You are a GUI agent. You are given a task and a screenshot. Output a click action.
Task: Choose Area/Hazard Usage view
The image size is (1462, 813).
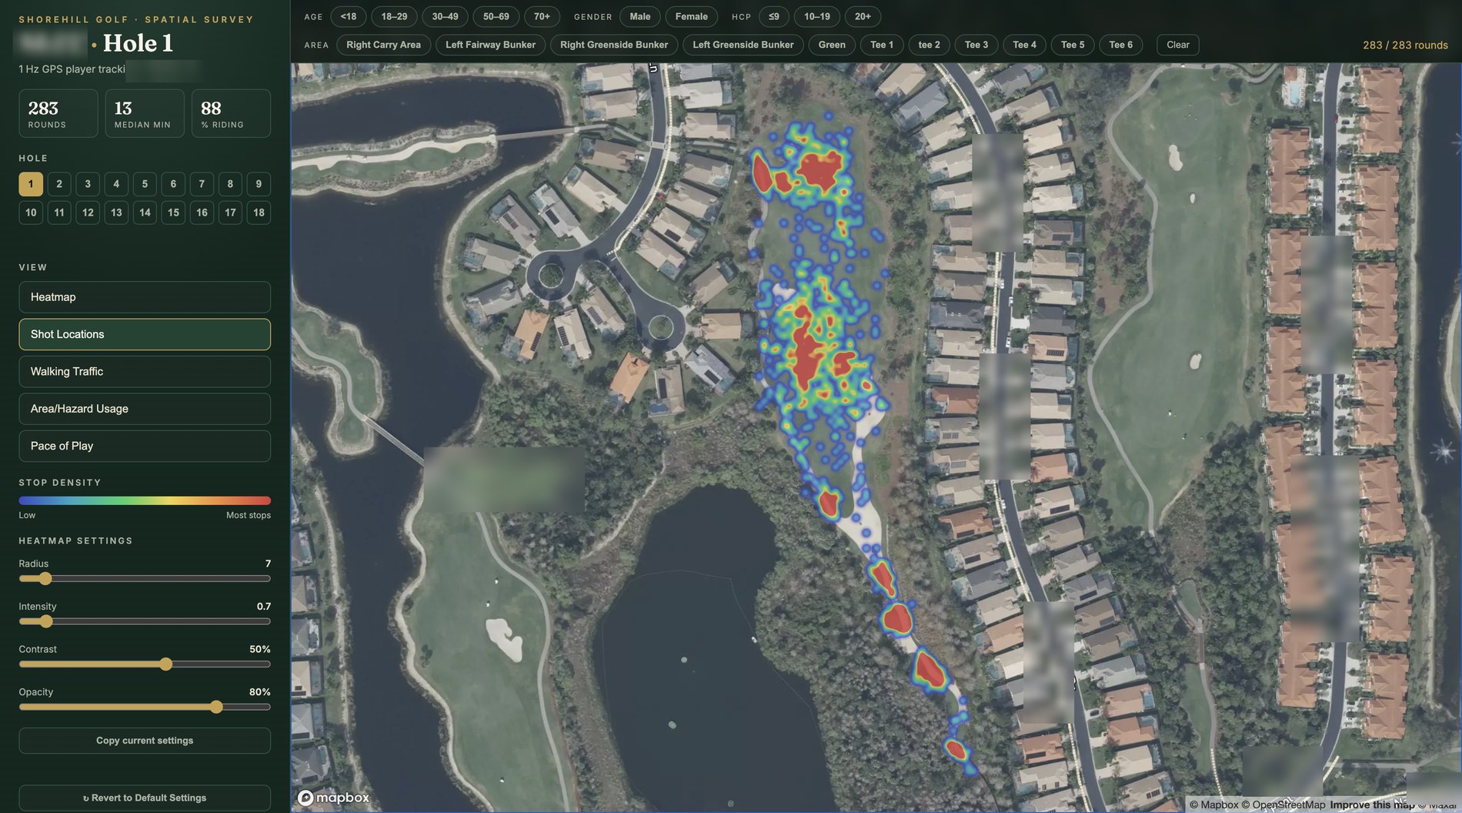tap(145, 409)
